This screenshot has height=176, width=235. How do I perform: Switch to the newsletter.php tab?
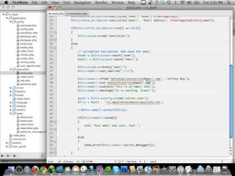pyautogui.click(x=77, y=14)
